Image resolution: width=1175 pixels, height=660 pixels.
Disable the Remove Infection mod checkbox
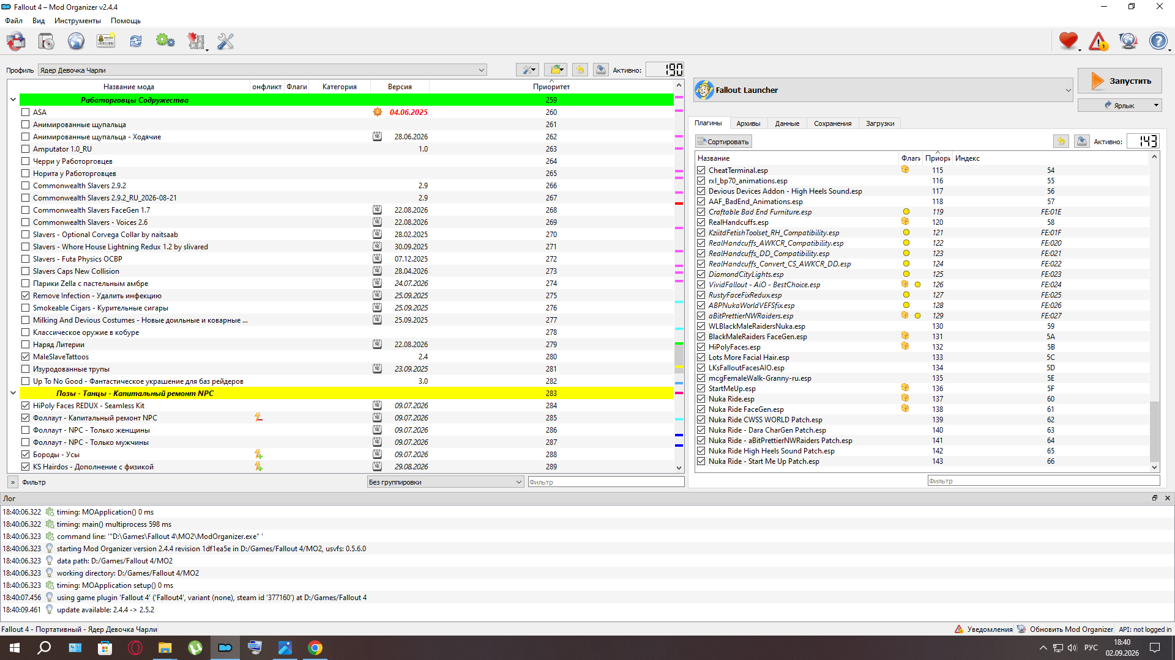point(25,296)
